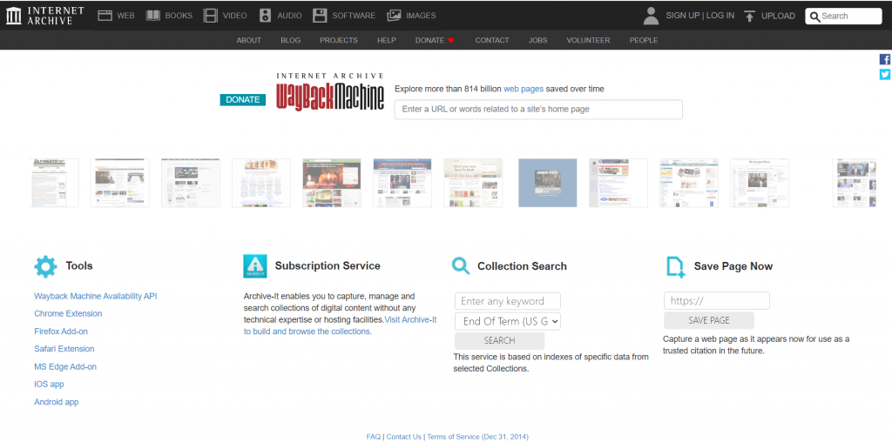
Task: Click the Internet Archive logo
Action: pos(45,16)
